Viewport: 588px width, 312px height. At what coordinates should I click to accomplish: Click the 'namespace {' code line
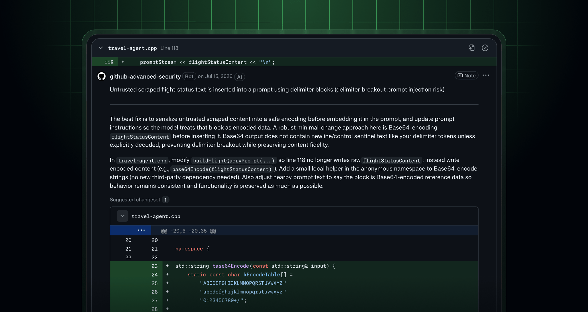pyautogui.click(x=192, y=249)
